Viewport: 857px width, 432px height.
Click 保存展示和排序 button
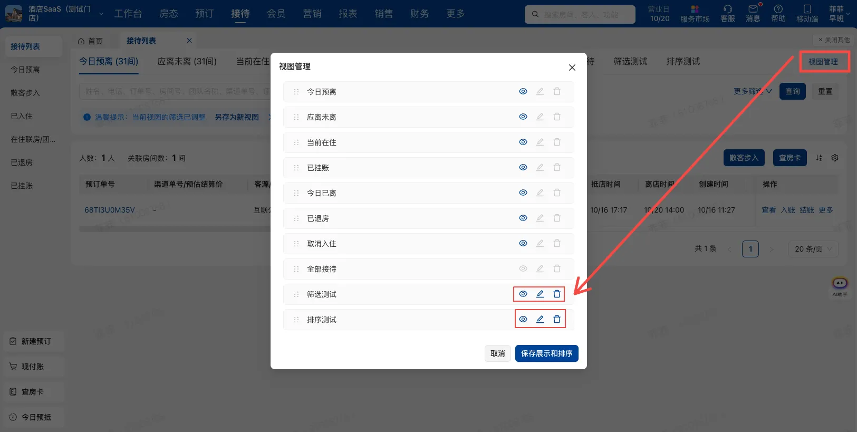click(547, 353)
